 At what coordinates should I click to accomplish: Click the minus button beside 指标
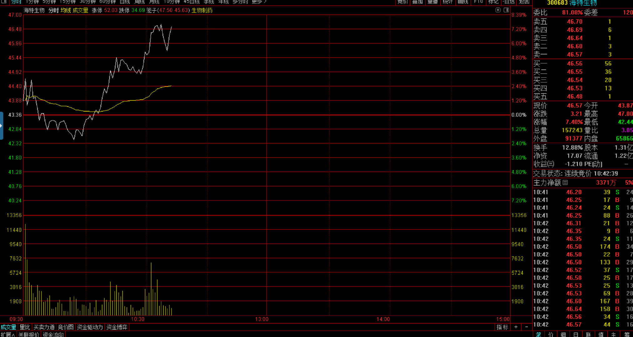coord(526,327)
